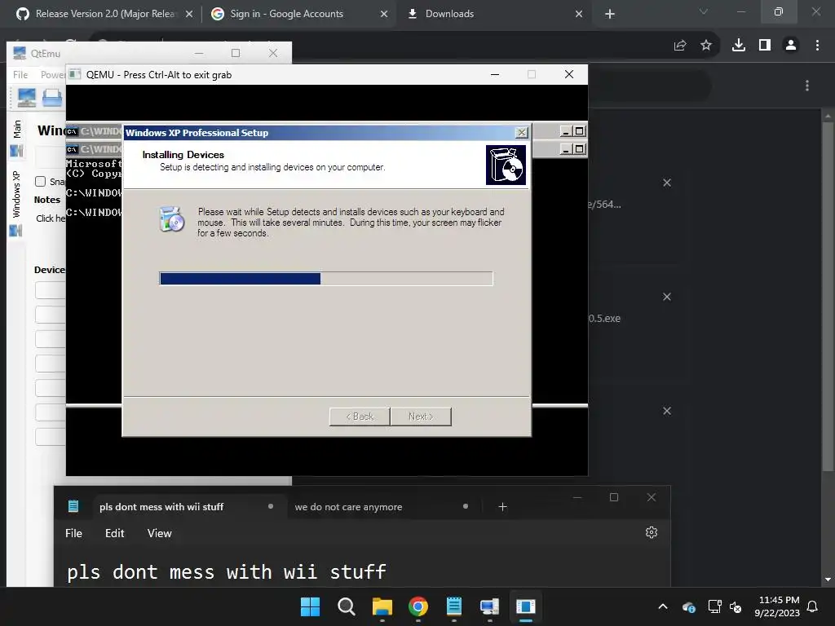835x626 pixels.
Task: Click the GitHub favicon on first tab
Action: click(x=23, y=14)
